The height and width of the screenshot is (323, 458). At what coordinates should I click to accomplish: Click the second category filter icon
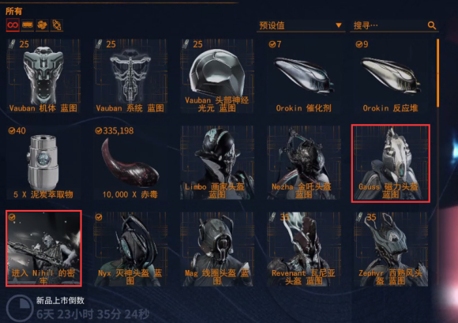tap(28, 25)
